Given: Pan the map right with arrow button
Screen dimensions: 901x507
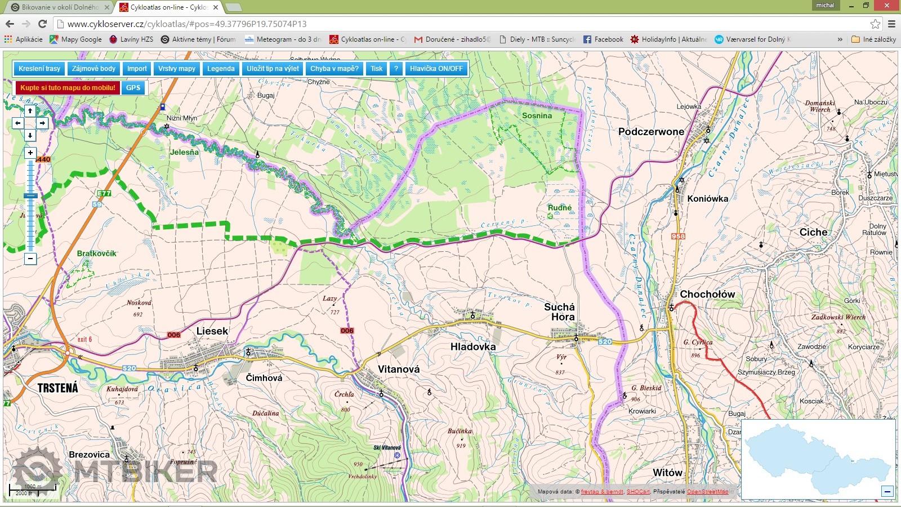Looking at the screenshot, I should [42, 123].
